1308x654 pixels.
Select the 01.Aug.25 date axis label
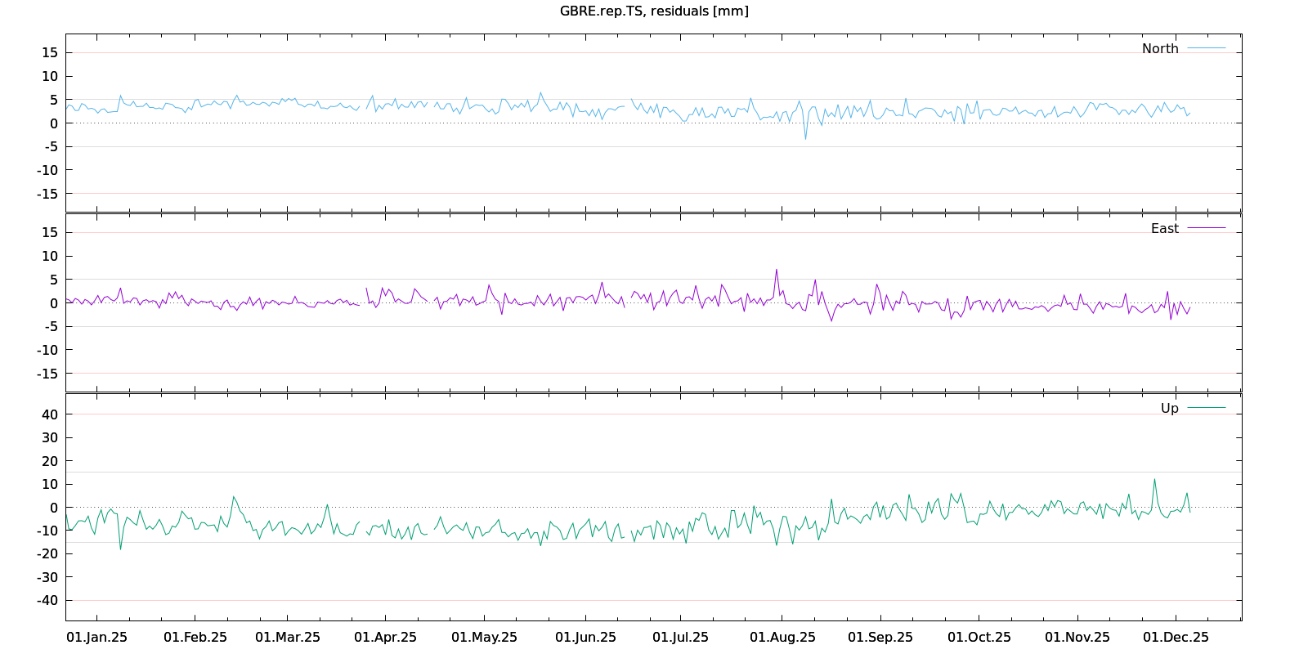click(x=782, y=637)
